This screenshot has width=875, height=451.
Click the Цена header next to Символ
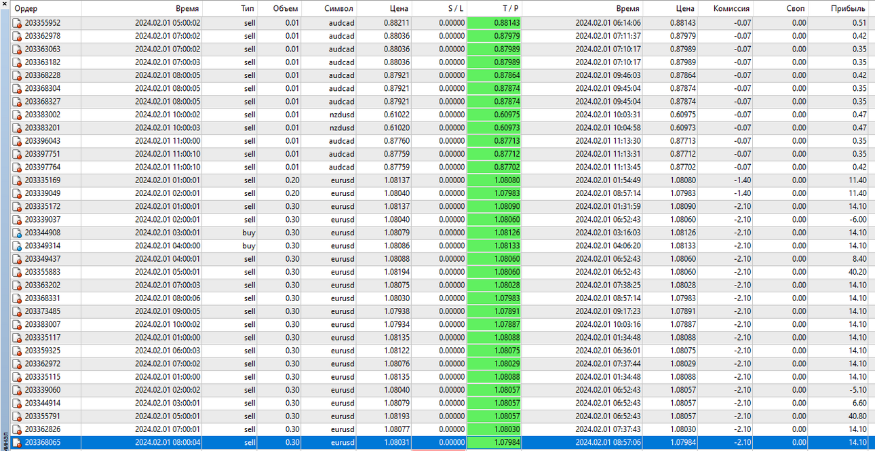(384, 9)
